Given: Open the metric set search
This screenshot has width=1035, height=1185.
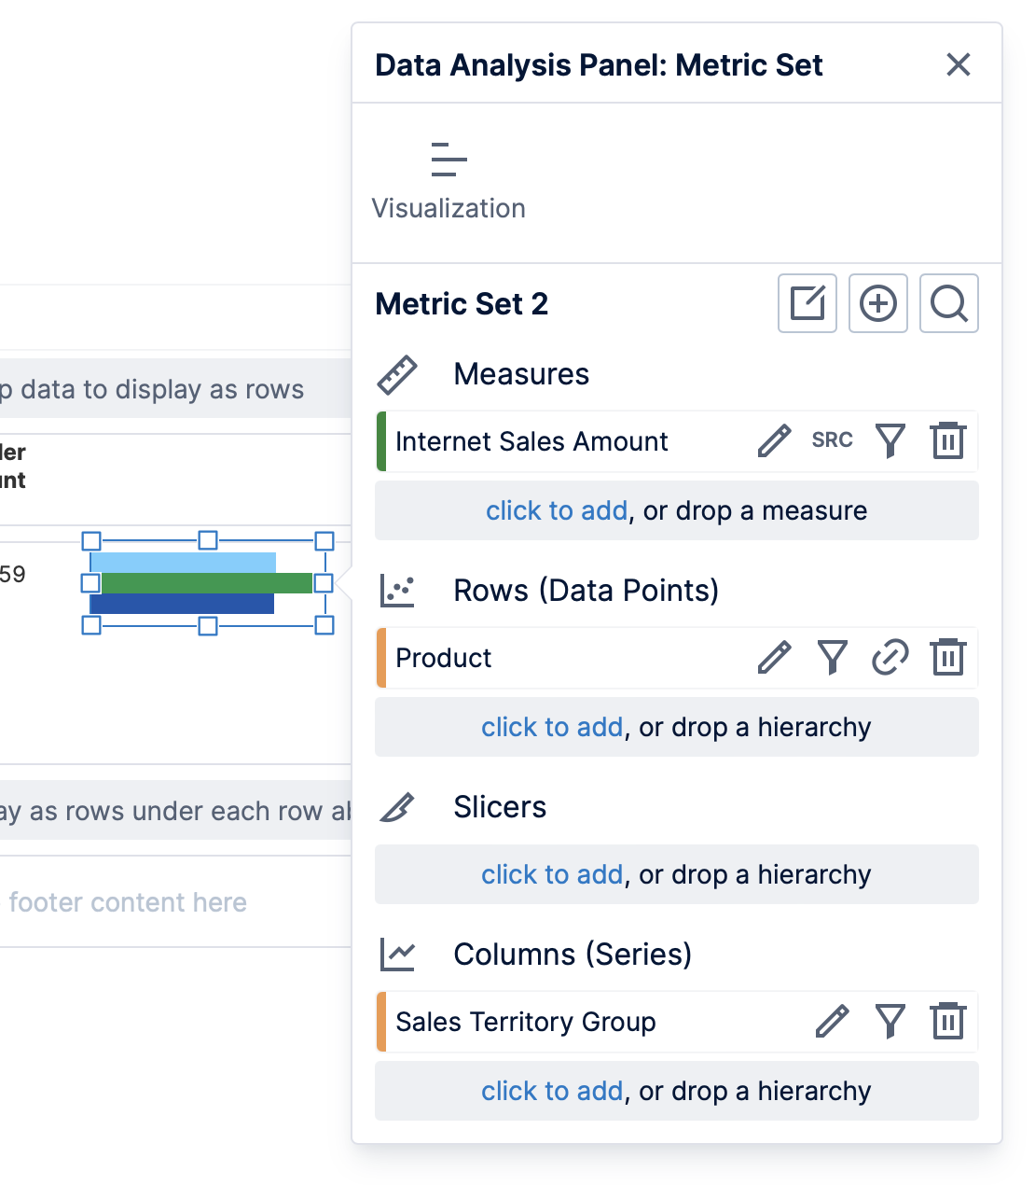Looking at the screenshot, I should [948, 303].
